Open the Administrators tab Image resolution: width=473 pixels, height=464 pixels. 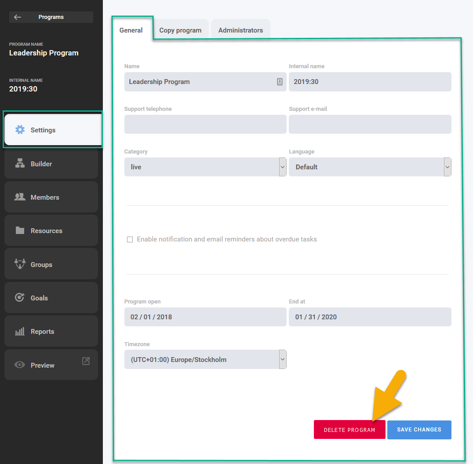click(x=240, y=30)
